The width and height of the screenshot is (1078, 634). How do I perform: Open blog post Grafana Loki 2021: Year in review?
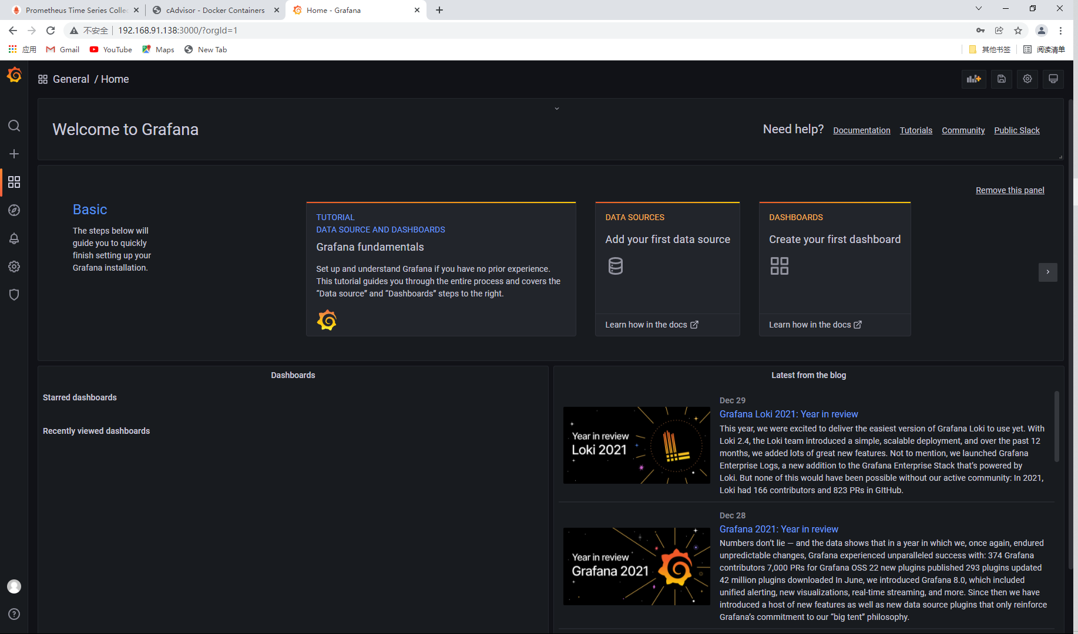pyautogui.click(x=789, y=414)
